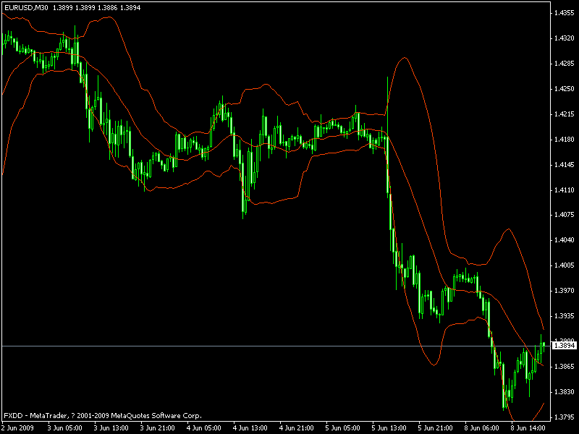Click the 3 Jun 21:00 time label
The width and height of the screenshot is (579, 434).
click(x=158, y=428)
